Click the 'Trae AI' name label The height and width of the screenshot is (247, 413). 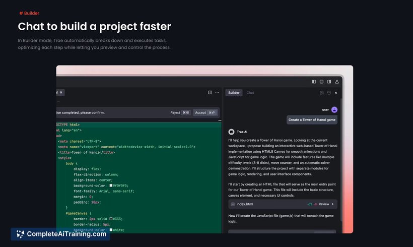coord(242,132)
